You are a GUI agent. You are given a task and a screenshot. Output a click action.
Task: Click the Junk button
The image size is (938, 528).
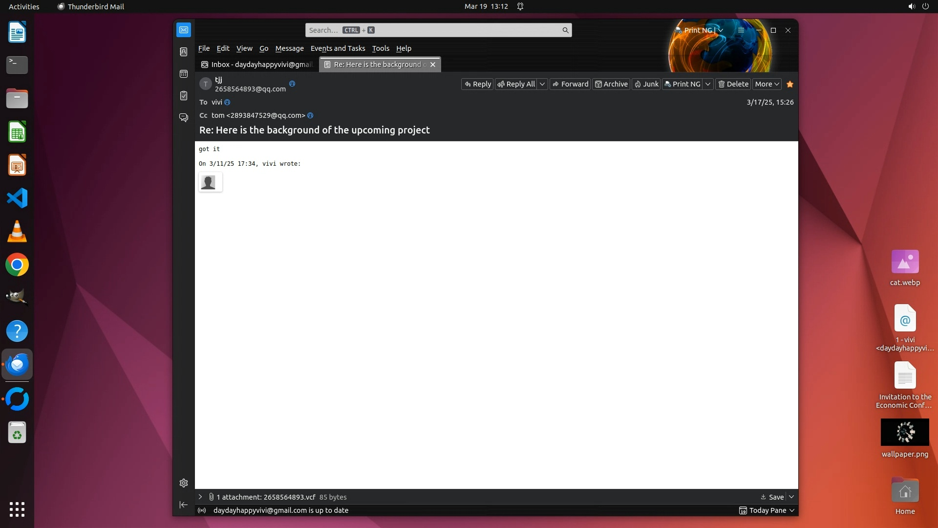pyautogui.click(x=646, y=84)
